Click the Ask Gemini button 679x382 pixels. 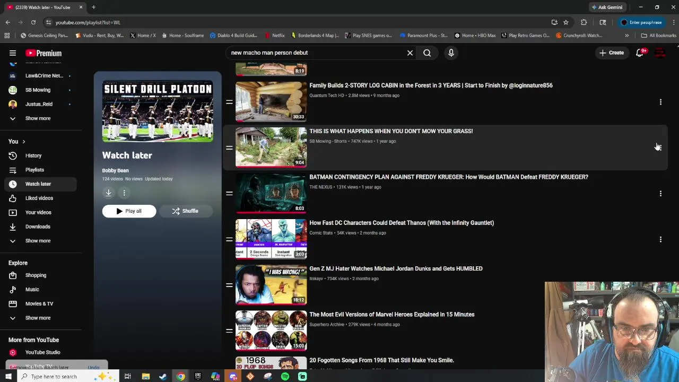click(607, 7)
